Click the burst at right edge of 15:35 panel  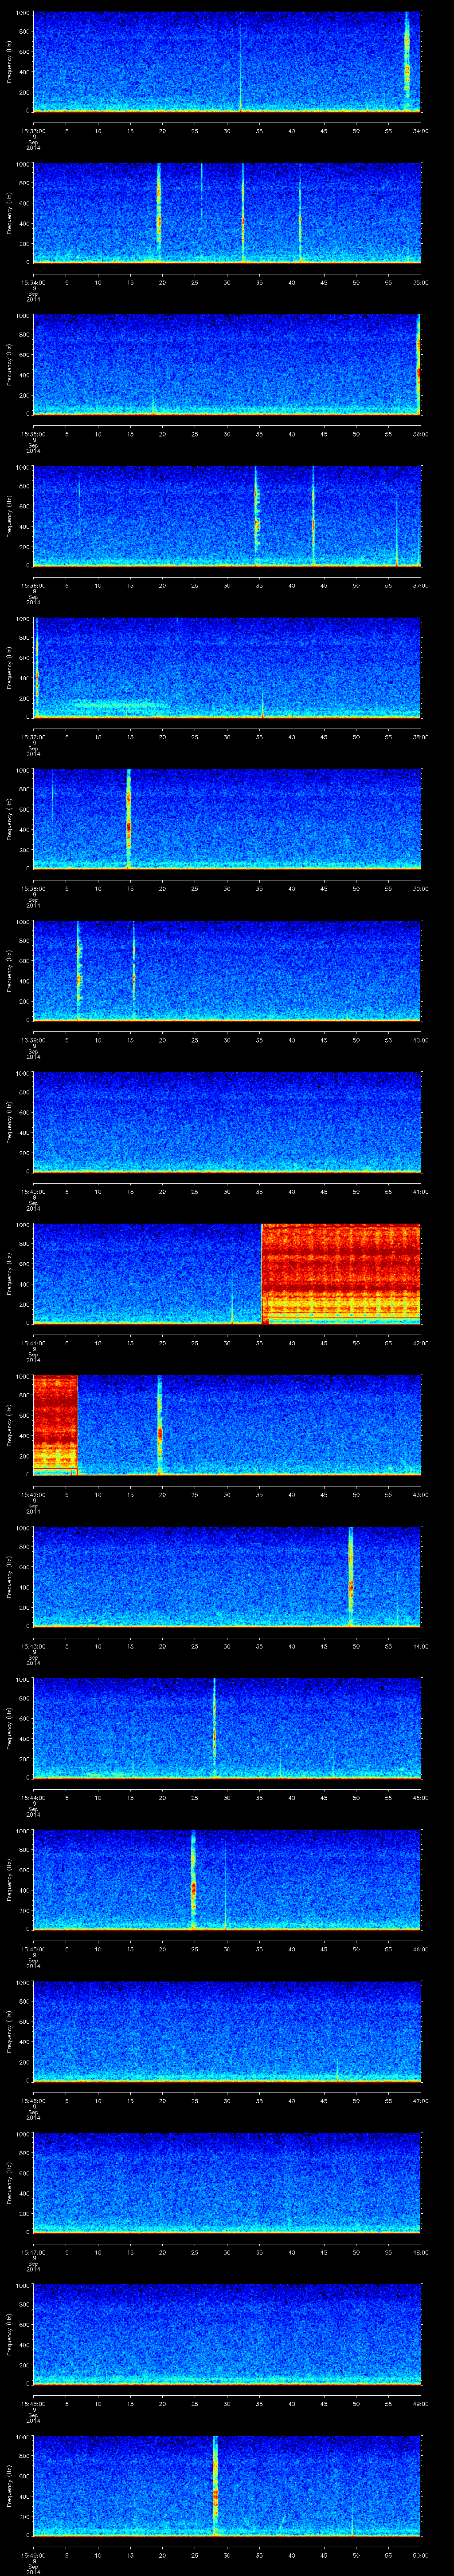pos(418,364)
